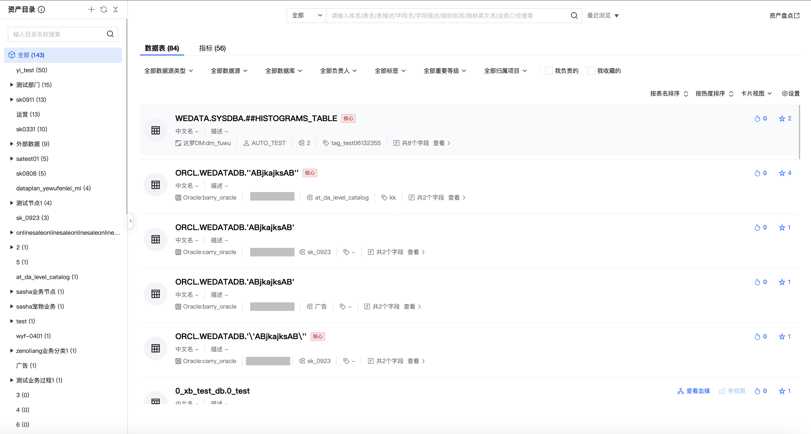Click the magnifier icon in the top search bar
This screenshot has height=434, width=811.
(574, 15)
